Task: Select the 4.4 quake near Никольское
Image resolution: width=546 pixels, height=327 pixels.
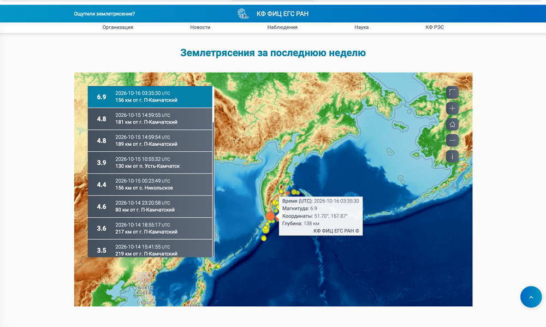Action: pyautogui.click(x=150, y=185)
